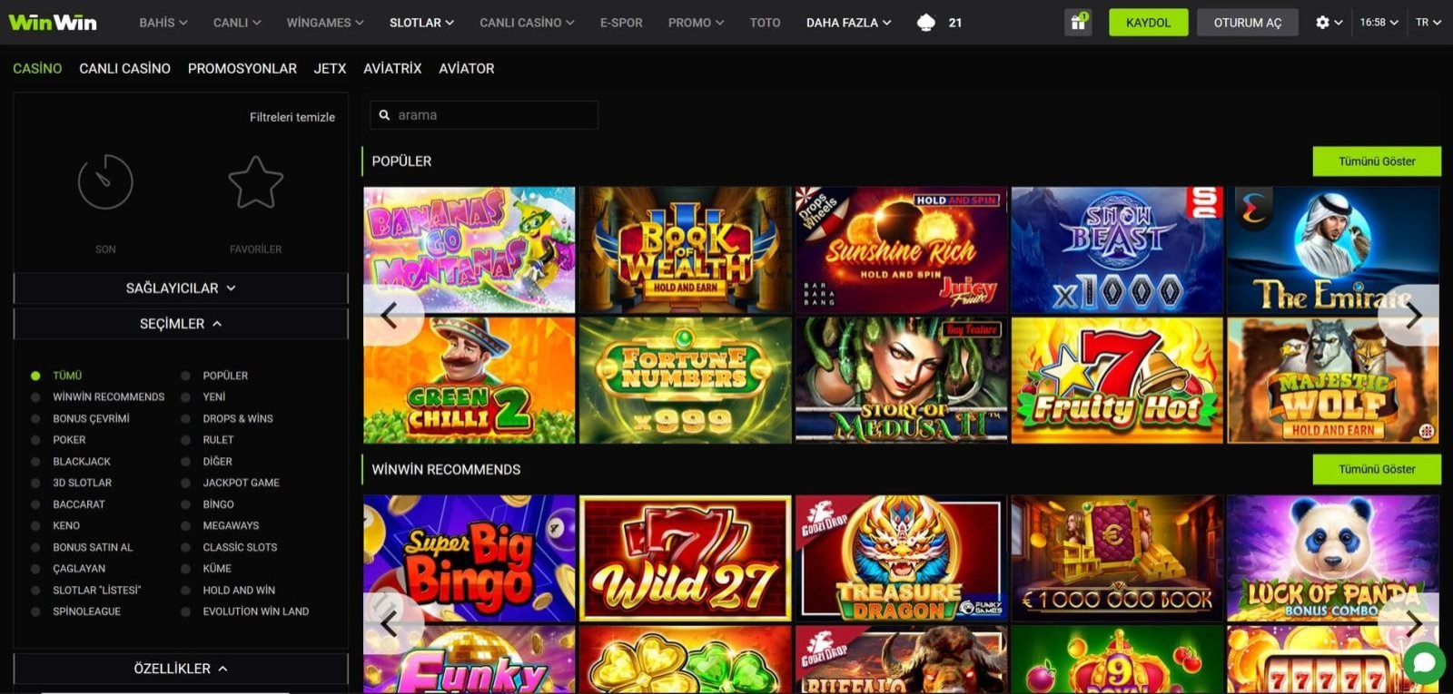The width and height of the screenshot is (1453, 694).
Task: Open the Wild 27 game
Action: point(686,558)
